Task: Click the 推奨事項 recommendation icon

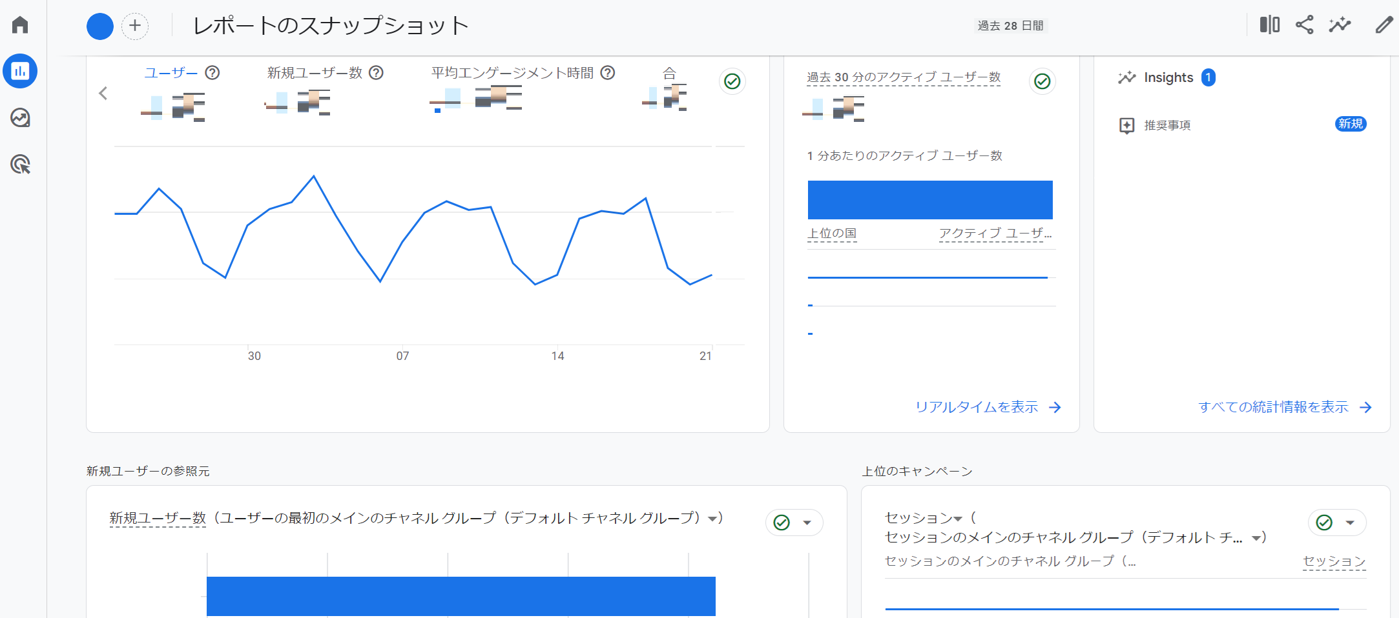Action: (x=1127, y=125)
